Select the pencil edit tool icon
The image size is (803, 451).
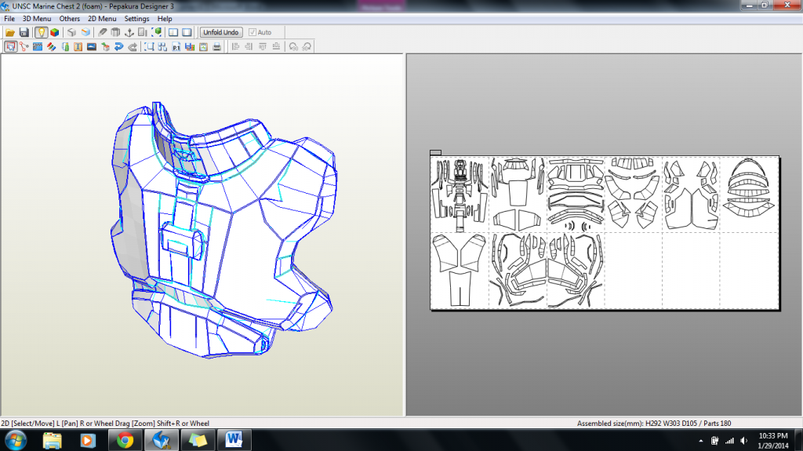pos(103,32)
